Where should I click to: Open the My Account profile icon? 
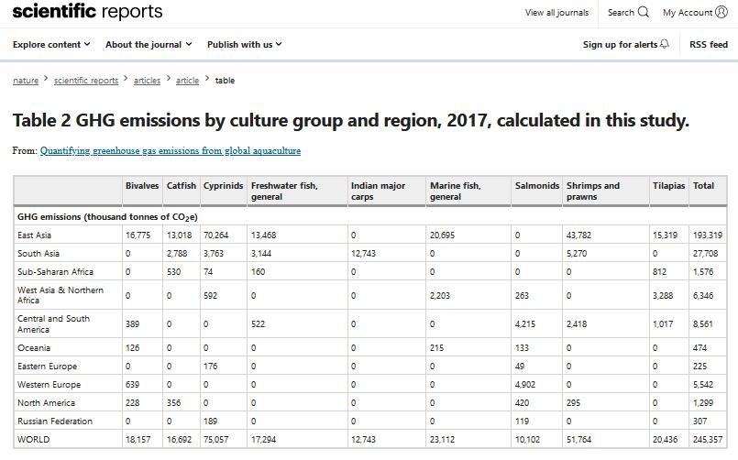721,13
